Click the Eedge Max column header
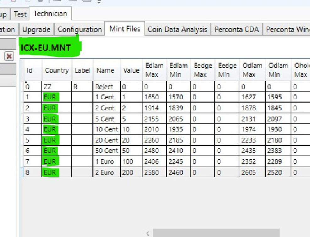This screenshot has height=237, width=310. (203, 70)
